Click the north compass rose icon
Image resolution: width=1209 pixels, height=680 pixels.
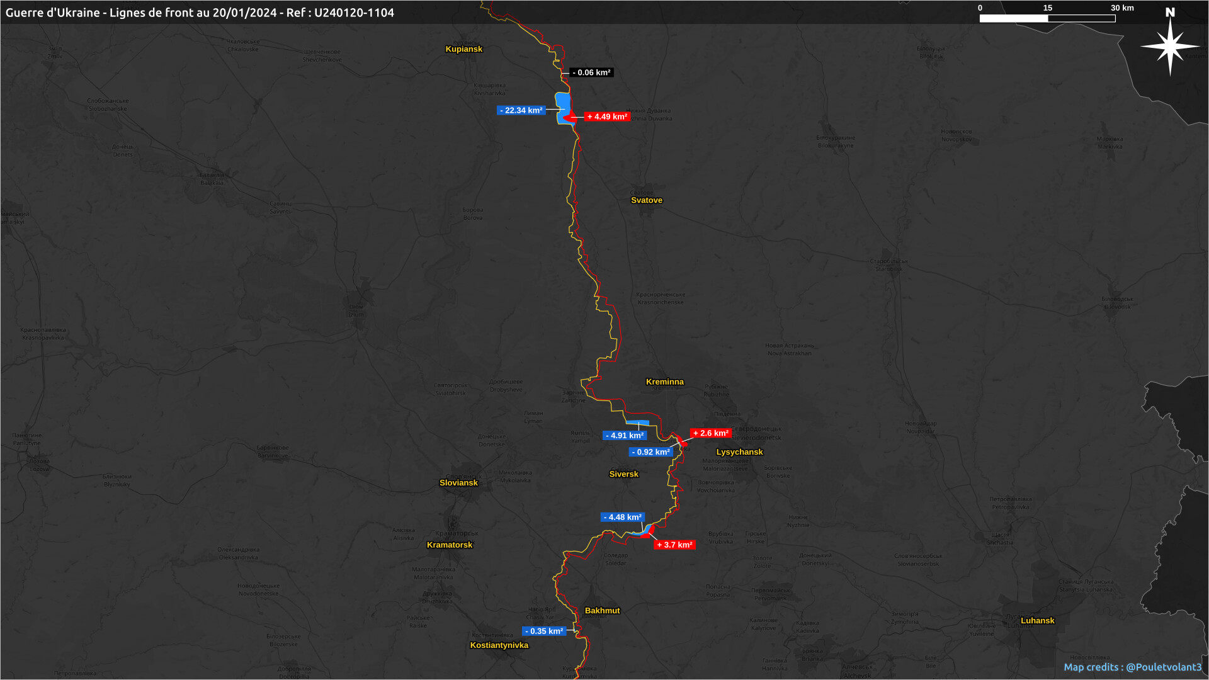click(1170, 45)
